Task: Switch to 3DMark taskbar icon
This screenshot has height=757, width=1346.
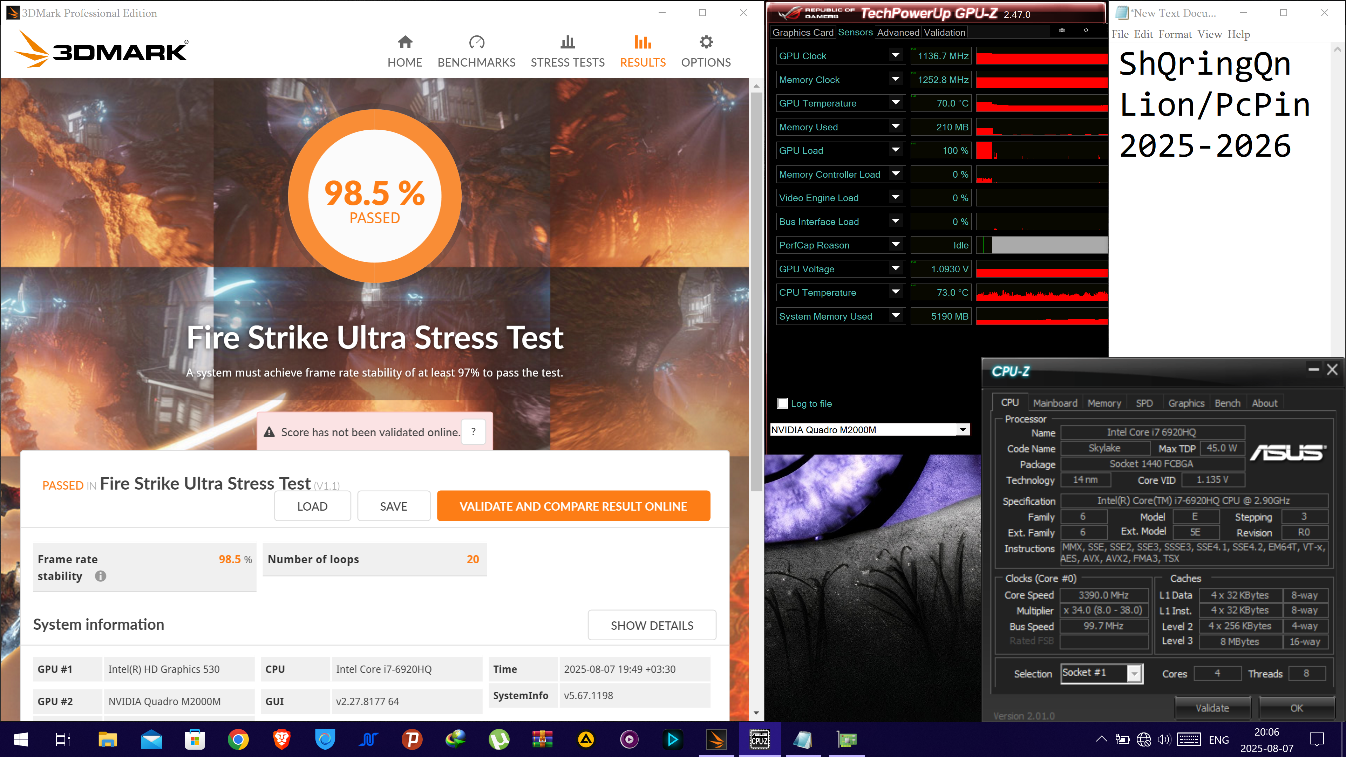Action: (716, 739)
